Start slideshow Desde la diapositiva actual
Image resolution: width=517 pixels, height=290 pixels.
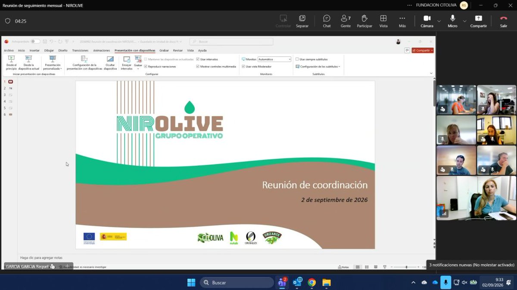point(28,63)
